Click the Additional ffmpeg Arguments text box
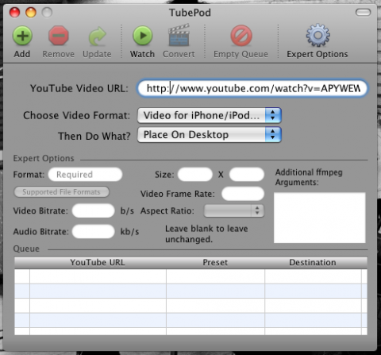This screenshot has width=381, height=355. 320,218
